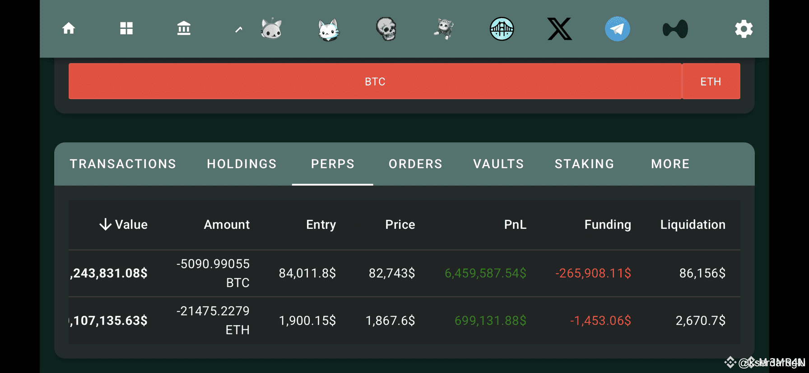Select the BTC perp position row
The width and height of the screenshot is (809, 373).
click(404, 273)
